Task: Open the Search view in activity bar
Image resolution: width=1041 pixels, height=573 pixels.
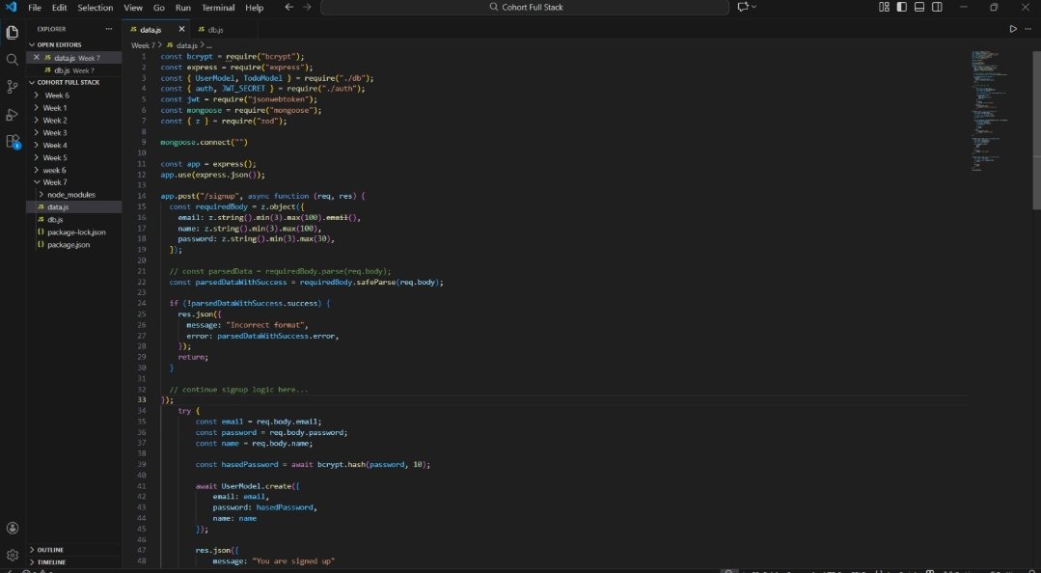Action: [x=12, y=60]
